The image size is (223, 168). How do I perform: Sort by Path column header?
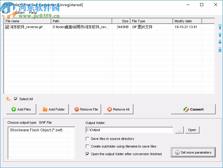click(x=81, y=21)
